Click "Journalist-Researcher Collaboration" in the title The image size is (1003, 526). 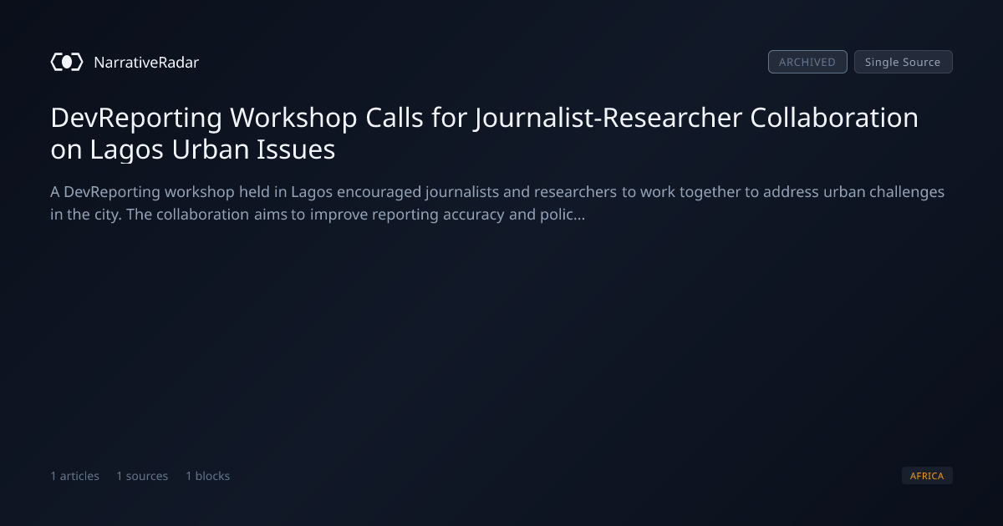(x=696, y=118)
